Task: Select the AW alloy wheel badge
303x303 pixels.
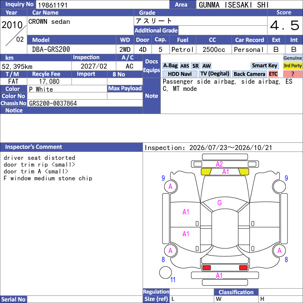Action: coord(206,66)
